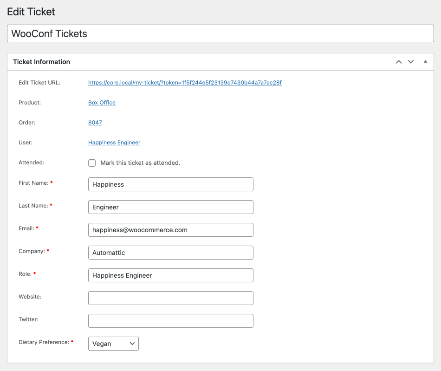Click the 'Mark this ticket as attended' label
This screenshot has width=441, height=371.
click(140, 163)
